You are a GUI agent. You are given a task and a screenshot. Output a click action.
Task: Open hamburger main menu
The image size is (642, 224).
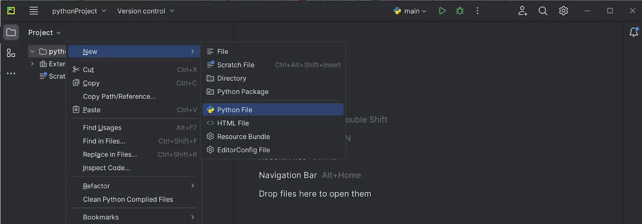click(x=34, y=11)
